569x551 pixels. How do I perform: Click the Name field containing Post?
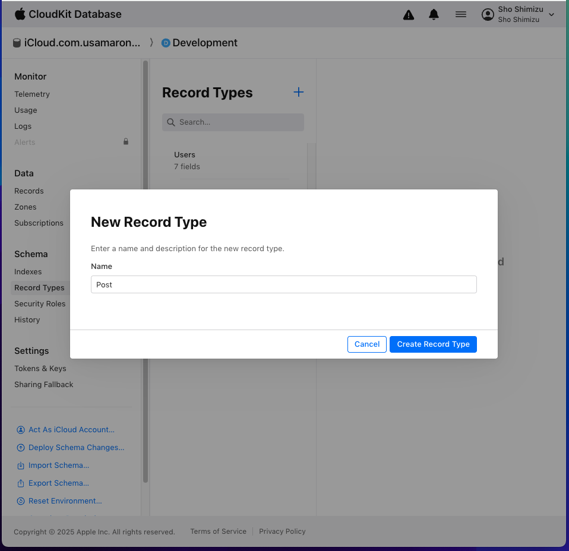tap(283, 284)
